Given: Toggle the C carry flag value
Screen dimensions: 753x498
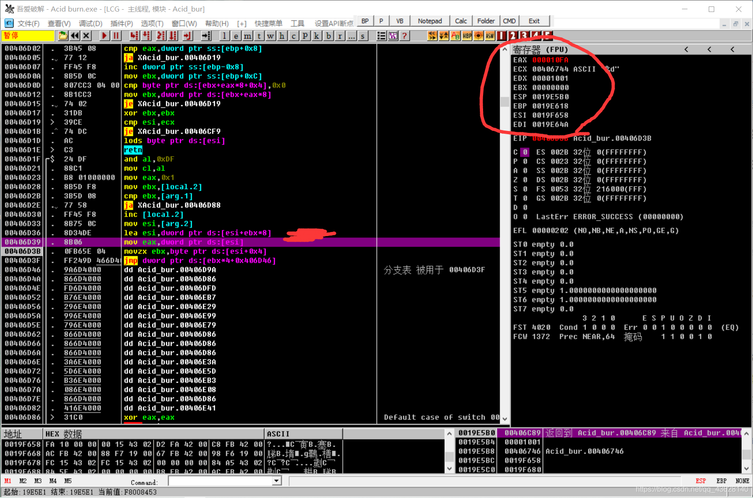Looking at the screenshot, I should [525, 152].
